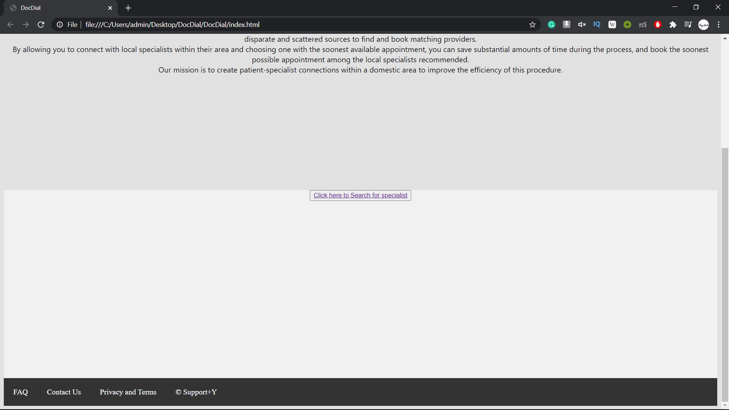Bookmark this page with the star

[x=532, y=25]
